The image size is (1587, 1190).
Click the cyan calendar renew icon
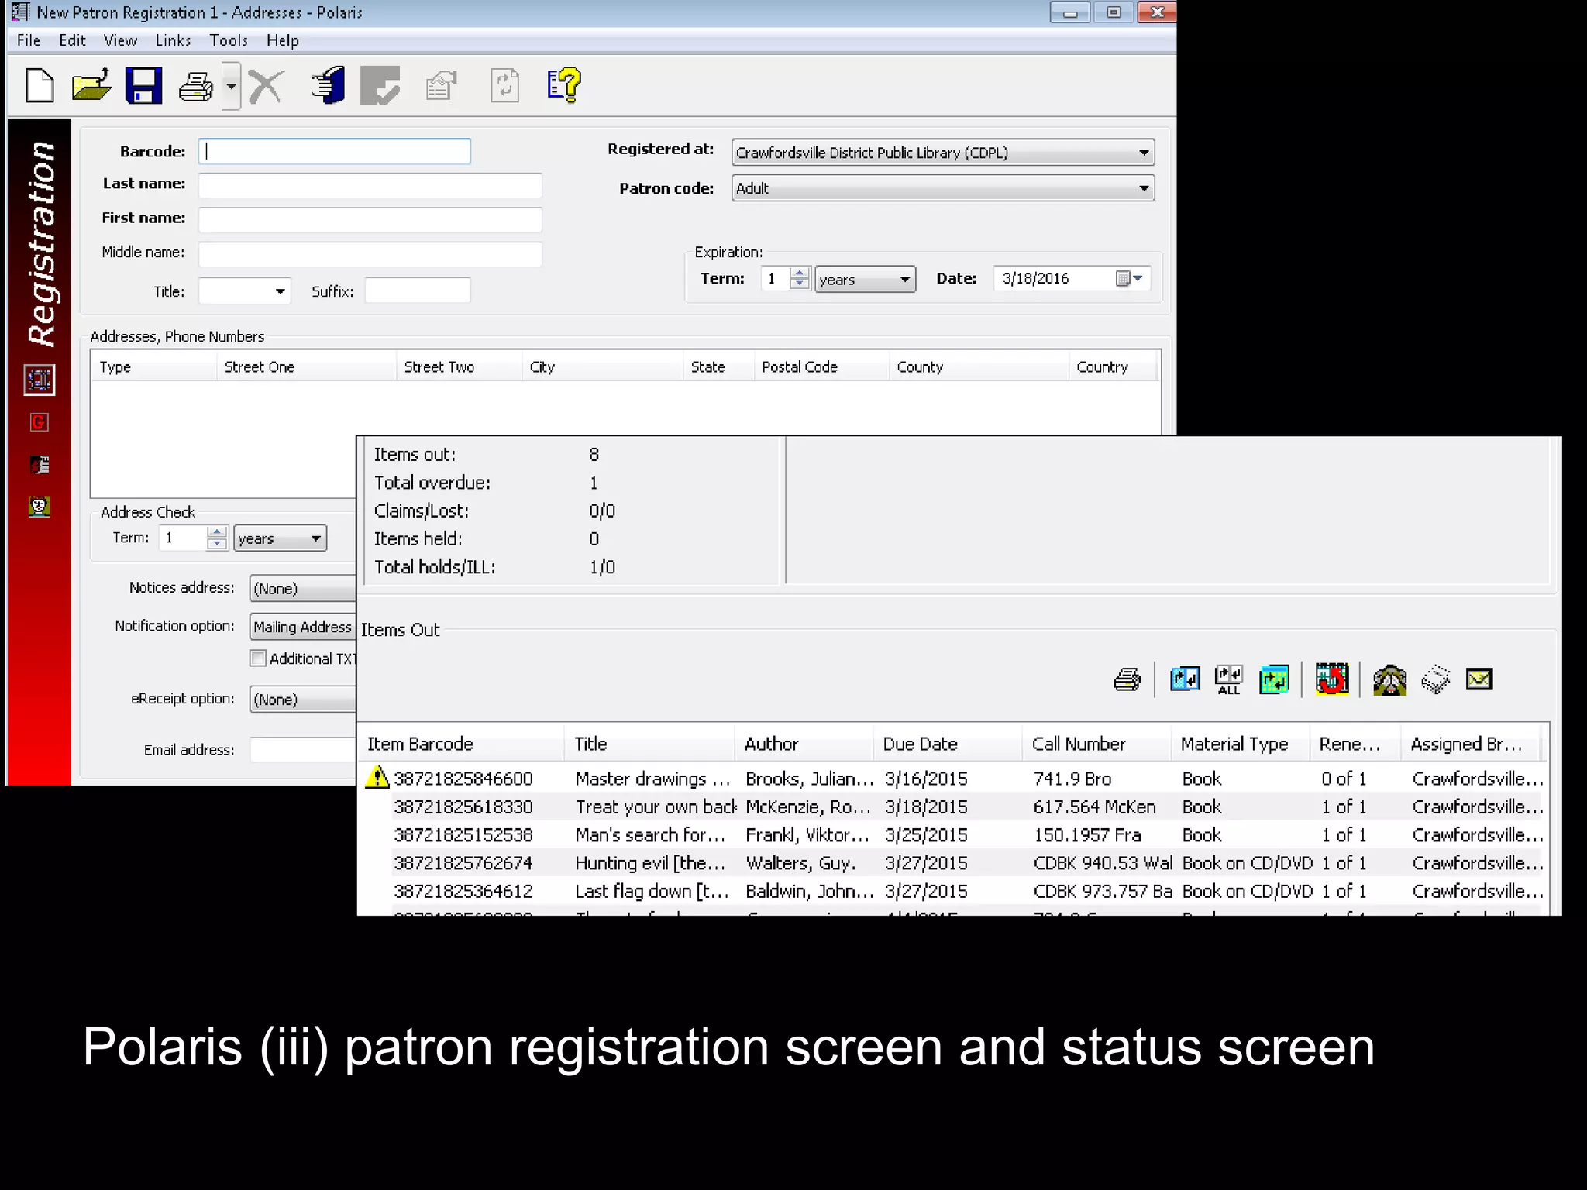(x=1274, y=679)
